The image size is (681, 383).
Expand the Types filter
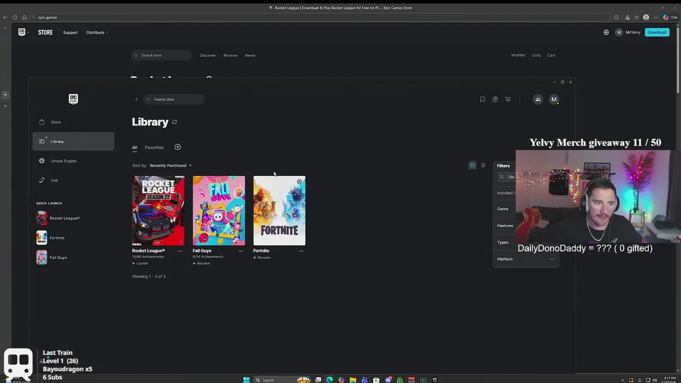tap(503, 243)
